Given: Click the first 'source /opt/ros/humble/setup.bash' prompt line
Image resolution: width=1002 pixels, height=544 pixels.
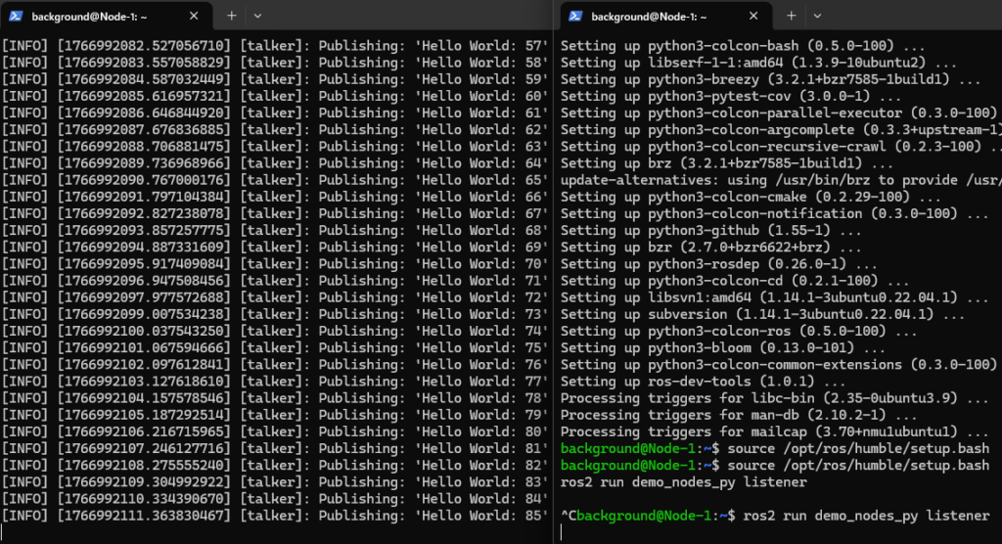Looking at the screenshot, I should [775, 448].
